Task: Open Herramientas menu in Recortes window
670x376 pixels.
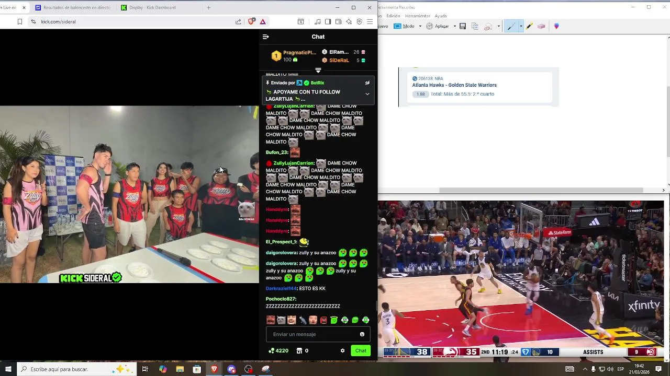Action: [418, 16]
